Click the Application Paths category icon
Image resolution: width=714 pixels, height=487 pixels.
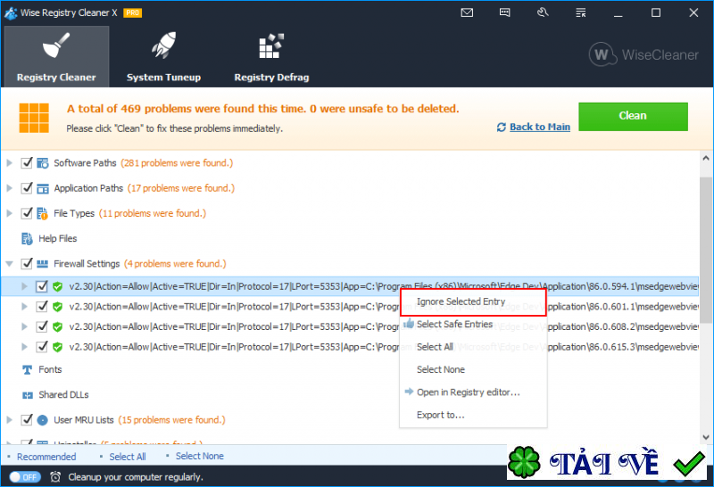point(42,188)
